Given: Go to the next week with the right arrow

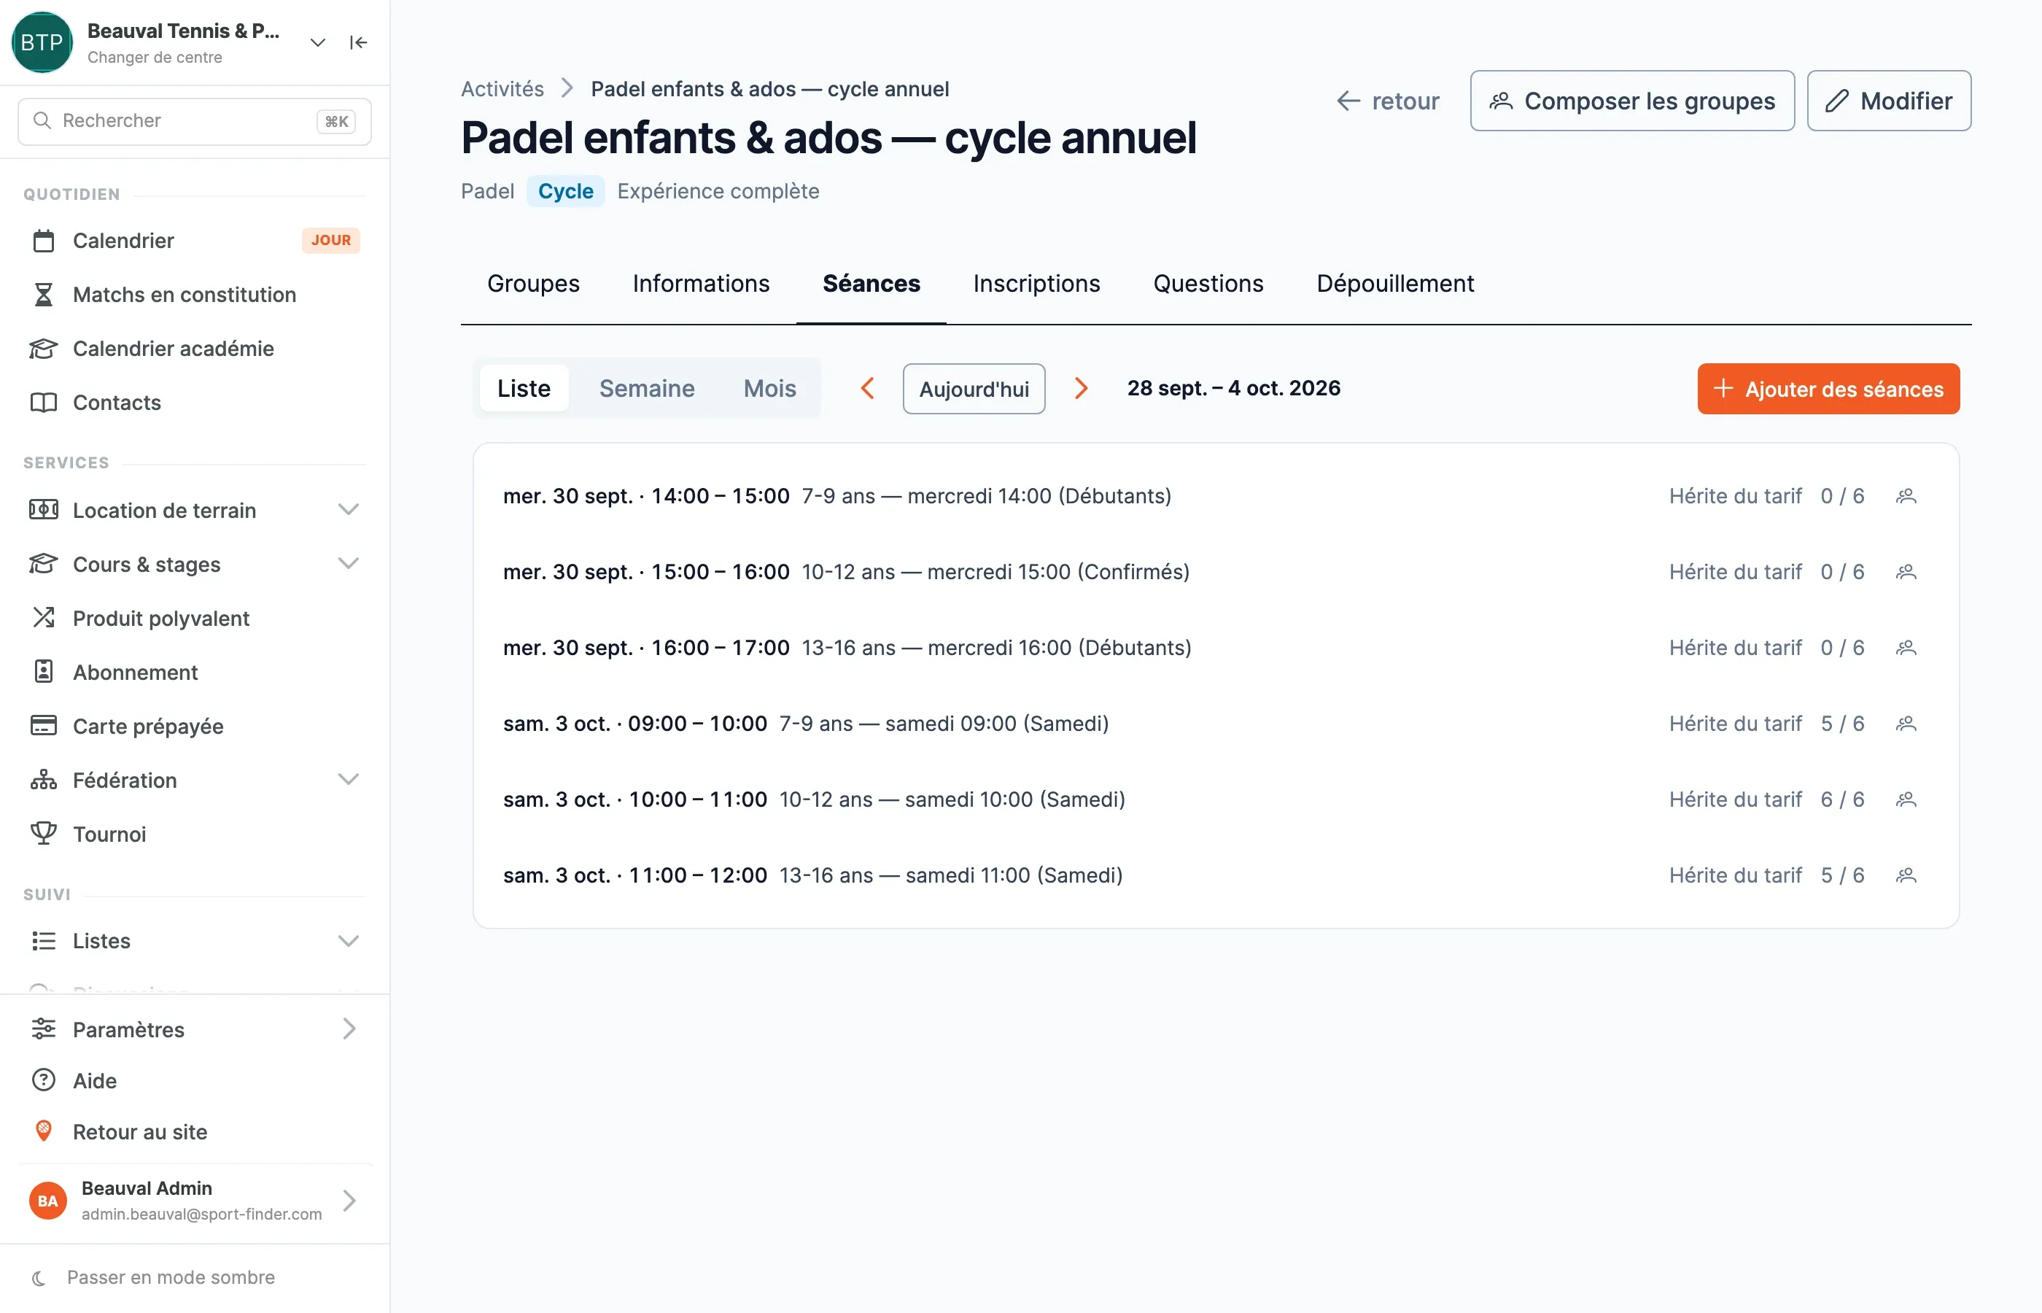Looking at the screenshot, I should (x=1081, y=389).
